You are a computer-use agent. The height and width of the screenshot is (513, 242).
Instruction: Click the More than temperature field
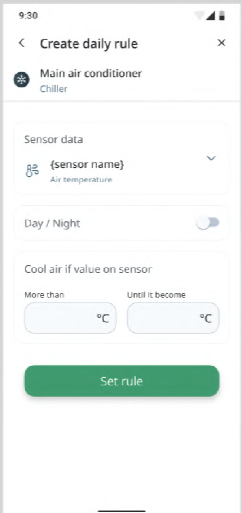tap(70, 318)
